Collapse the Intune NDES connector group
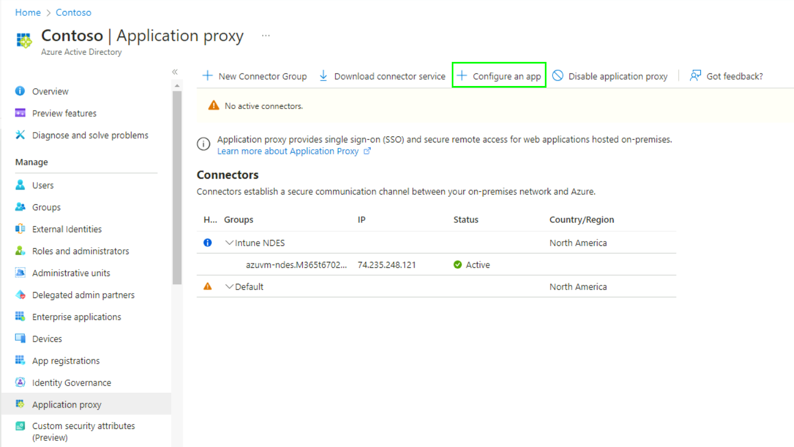This screenshot has width=794, height=447. pyautogui.click(x=229, y=243)
